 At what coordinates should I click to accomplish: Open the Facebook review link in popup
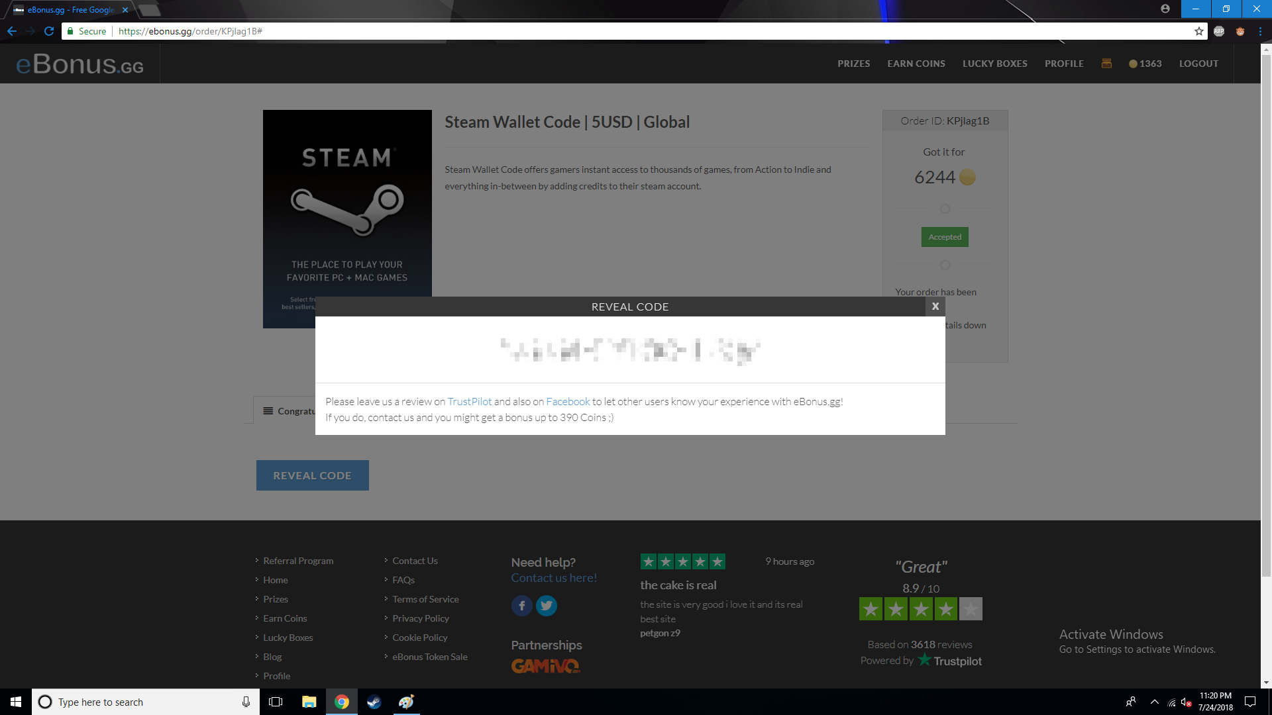pos(568,401)
